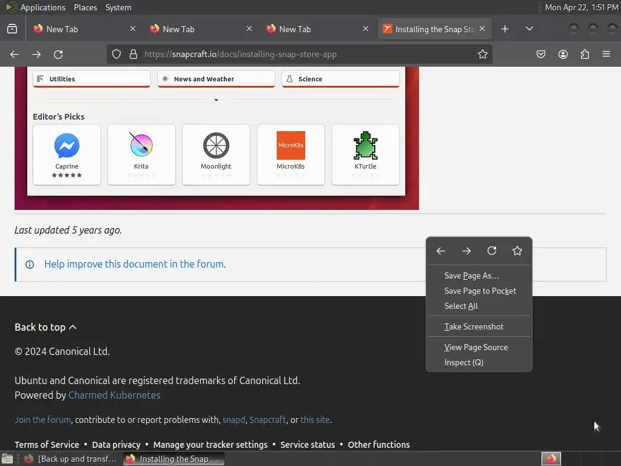Open the tracking protection shield icon

(116, 54)
